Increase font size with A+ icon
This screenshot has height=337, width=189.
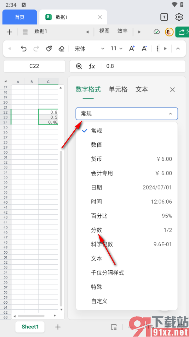(x=132, y=49)
